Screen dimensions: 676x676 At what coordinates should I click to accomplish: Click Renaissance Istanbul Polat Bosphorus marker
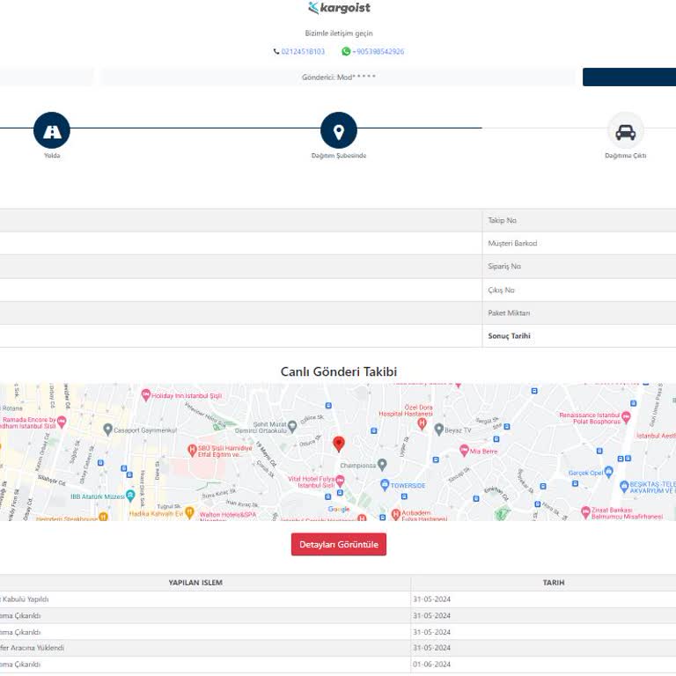point(626,417)
